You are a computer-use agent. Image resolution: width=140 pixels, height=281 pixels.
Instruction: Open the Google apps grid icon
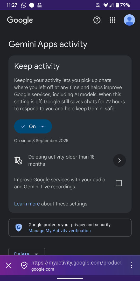coord(113,20)
